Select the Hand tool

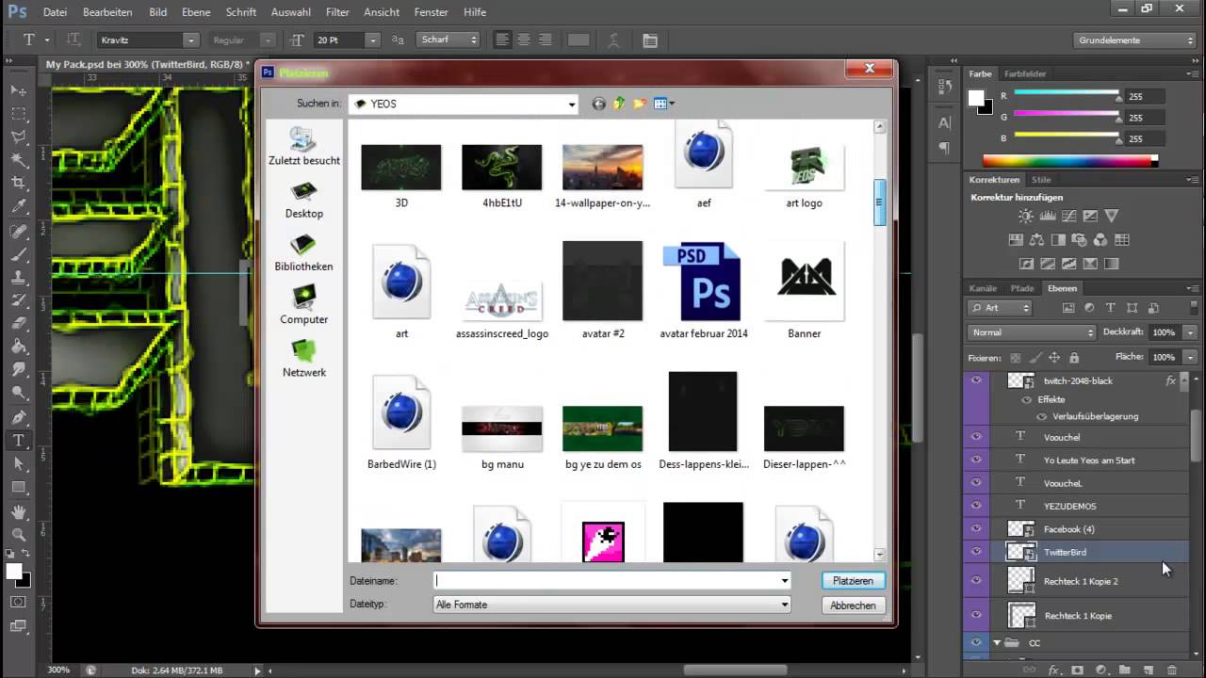tap(18, 513)
